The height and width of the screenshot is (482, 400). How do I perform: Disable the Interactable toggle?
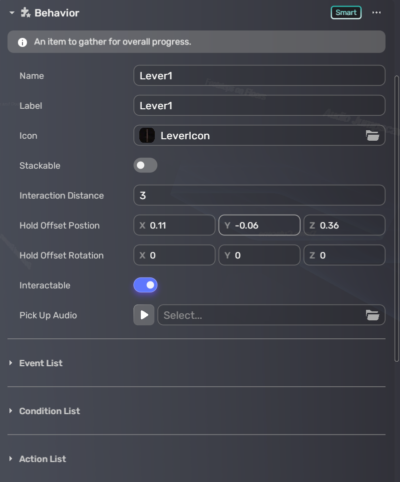tap(145, 285)
